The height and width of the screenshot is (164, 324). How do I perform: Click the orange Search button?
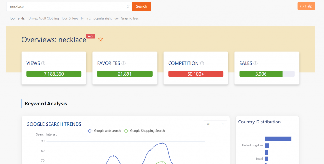[141, 6]
